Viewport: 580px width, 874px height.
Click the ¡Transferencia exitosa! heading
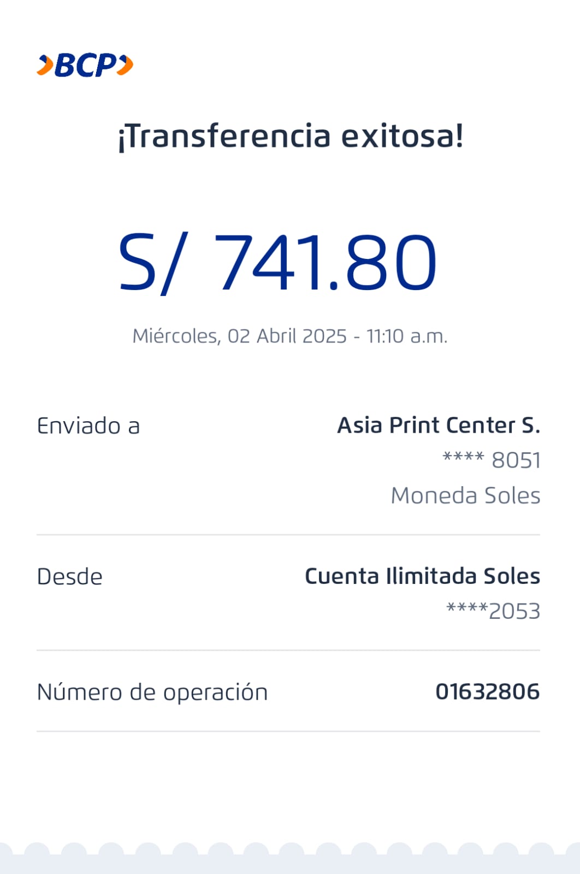tap(291, 136)
